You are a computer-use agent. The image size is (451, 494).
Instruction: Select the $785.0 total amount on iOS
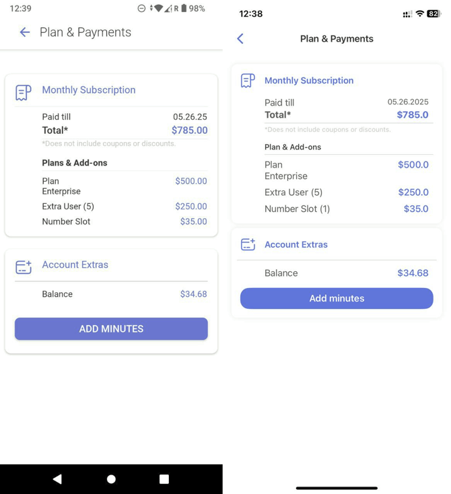[x=413, y=114]
